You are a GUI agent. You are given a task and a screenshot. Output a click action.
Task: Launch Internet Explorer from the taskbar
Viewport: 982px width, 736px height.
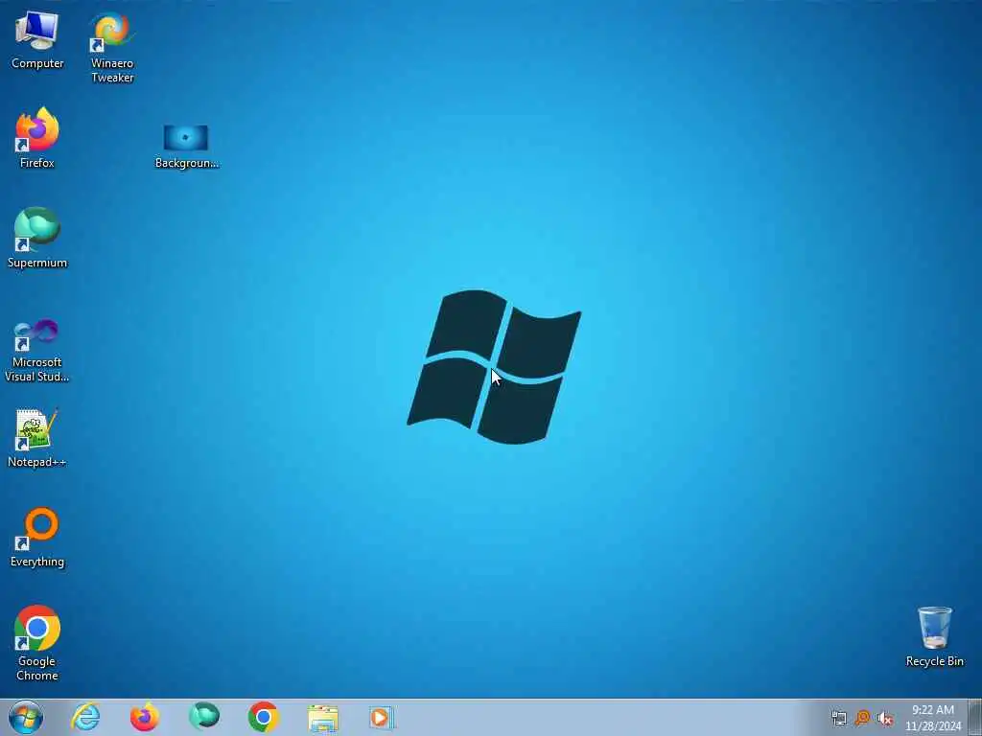[85, 717]
